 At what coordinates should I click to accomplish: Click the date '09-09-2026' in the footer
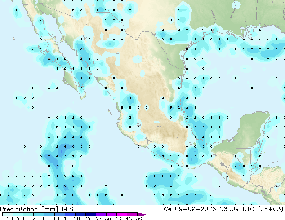coord(196,209)
